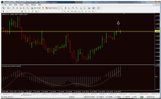This screenshot has width=161, height=99.
Task: Switch to the AUDJPY,H4 chart tab
Action: click(36, 94)
